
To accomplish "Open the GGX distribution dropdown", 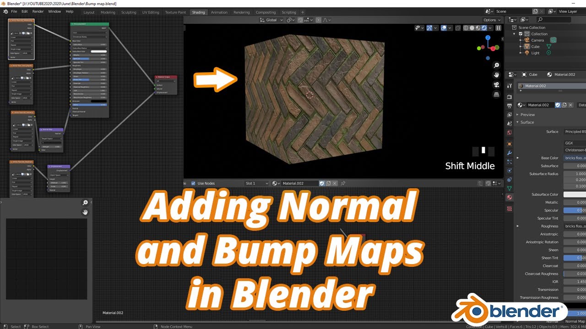I will (575, 143).
